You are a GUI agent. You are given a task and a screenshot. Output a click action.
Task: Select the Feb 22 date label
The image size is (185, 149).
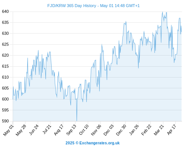click(146, 130)
